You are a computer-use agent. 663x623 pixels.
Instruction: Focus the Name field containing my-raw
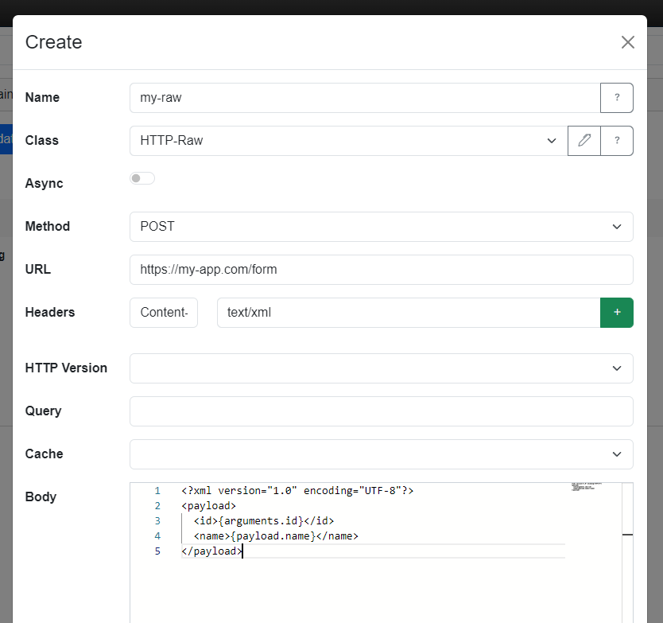(364, 98)
